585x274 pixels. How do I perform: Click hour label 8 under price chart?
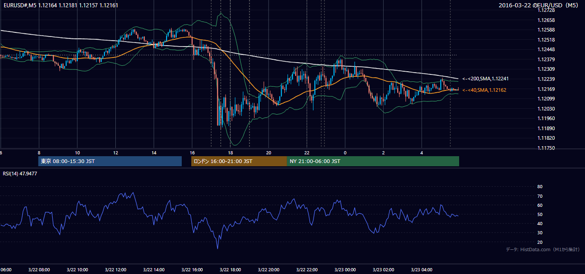tap(39, 153)
